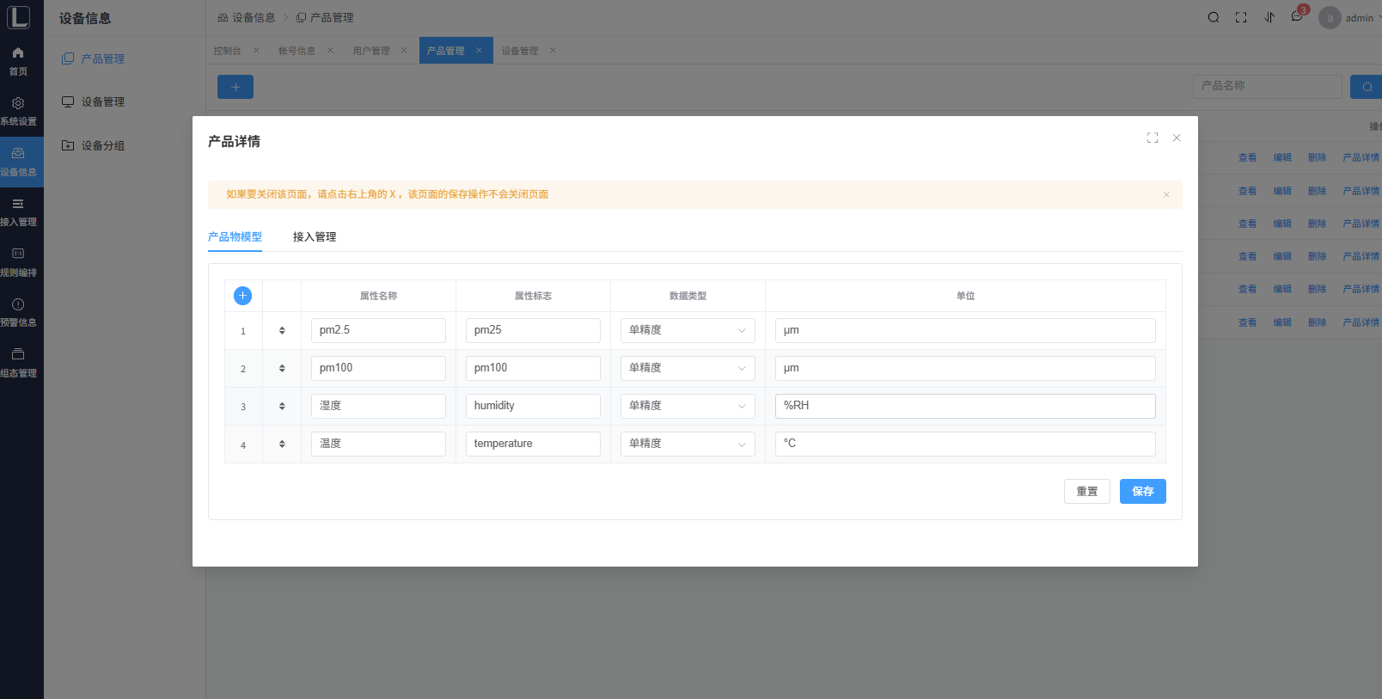Screen dimensions: 1382x699
Task: Go to 首页 home icon in sidebar
Action: click(18, 61)
